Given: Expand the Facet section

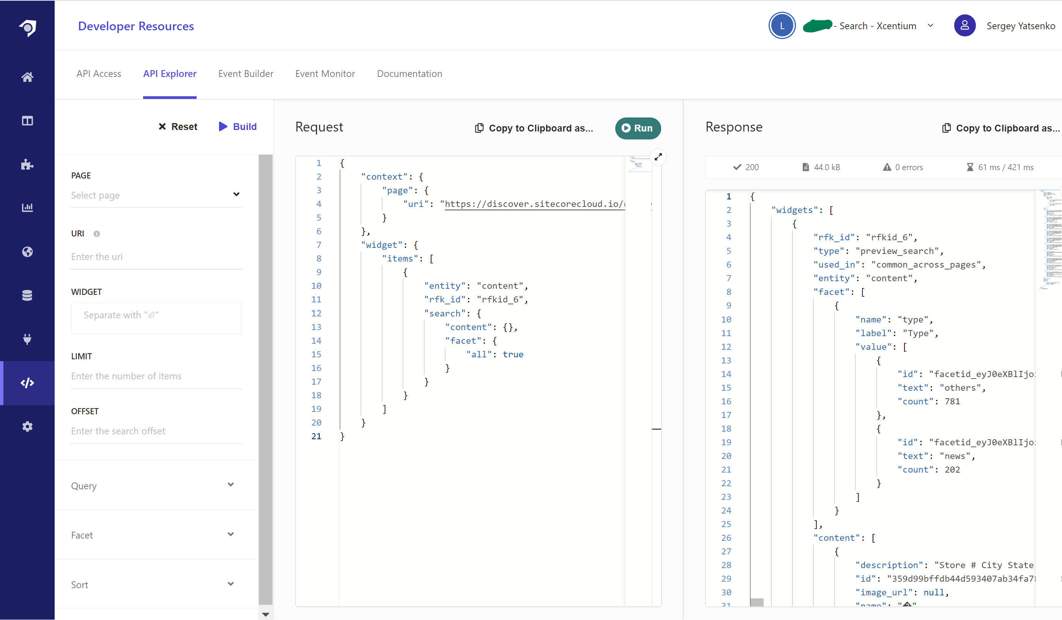Looking at the screenshot, I should (156, 535).
